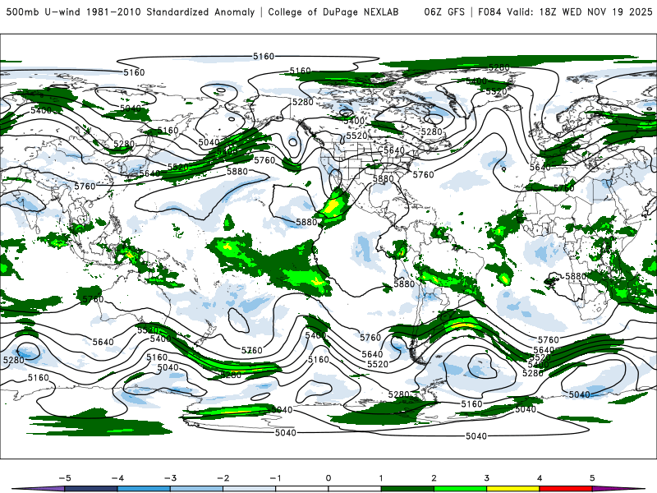Click the '0' colorbar label
Screen dimensions: 657x493
328,478
